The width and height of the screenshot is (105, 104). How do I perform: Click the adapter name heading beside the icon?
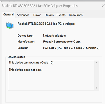pos(46,24)
